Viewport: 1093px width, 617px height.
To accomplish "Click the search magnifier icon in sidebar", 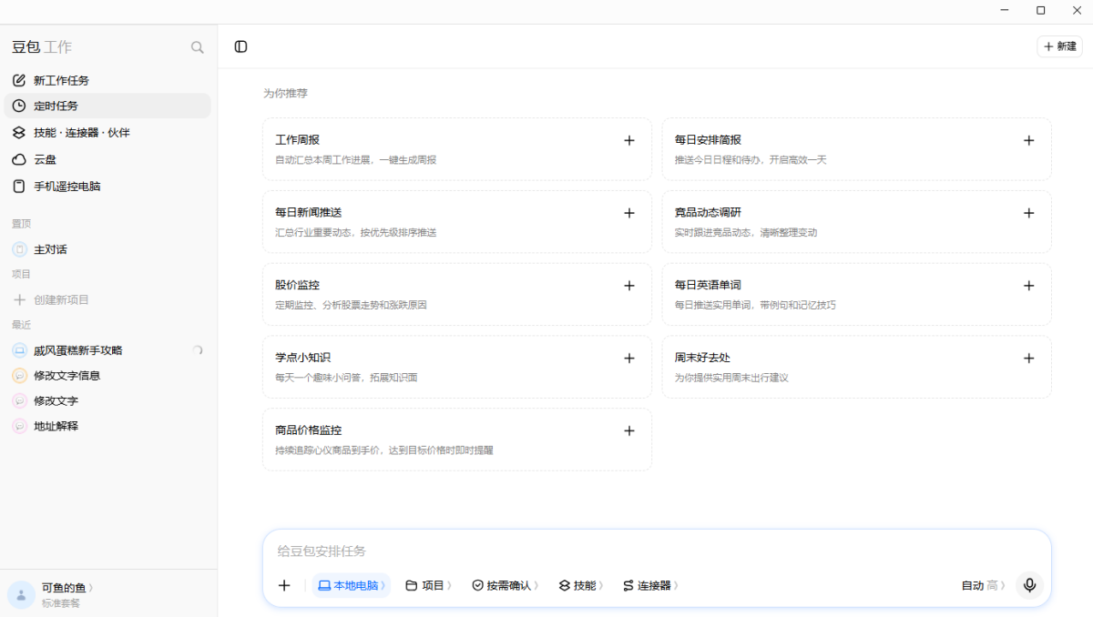I will [197, 47].
